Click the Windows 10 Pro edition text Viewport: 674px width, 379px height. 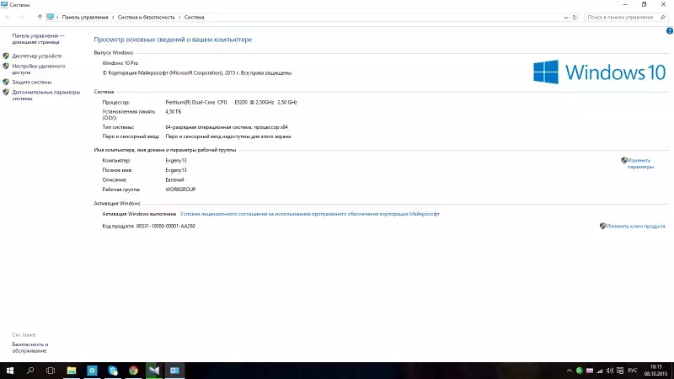pyautogui.click(x=120, y=62)
